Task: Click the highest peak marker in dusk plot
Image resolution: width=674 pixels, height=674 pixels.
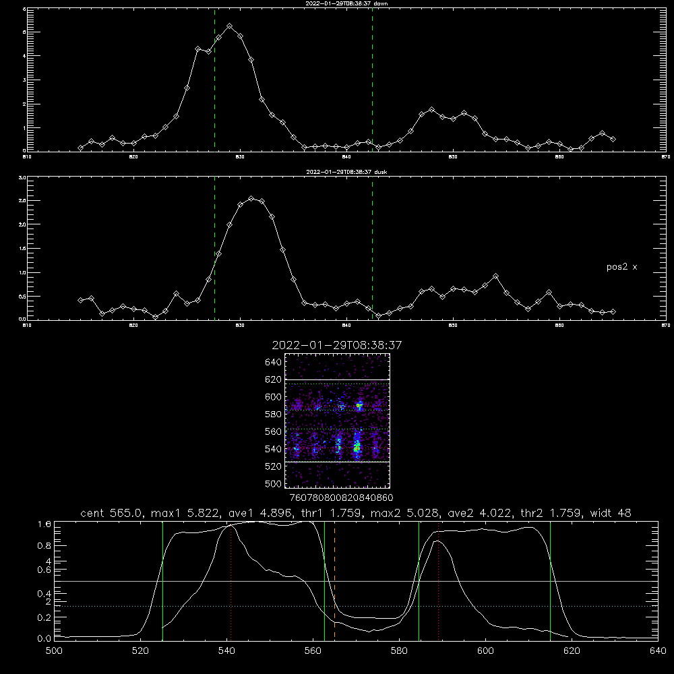Action: 251,199
